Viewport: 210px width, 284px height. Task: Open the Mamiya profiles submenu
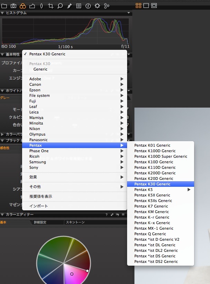click(x=75, y=118)
